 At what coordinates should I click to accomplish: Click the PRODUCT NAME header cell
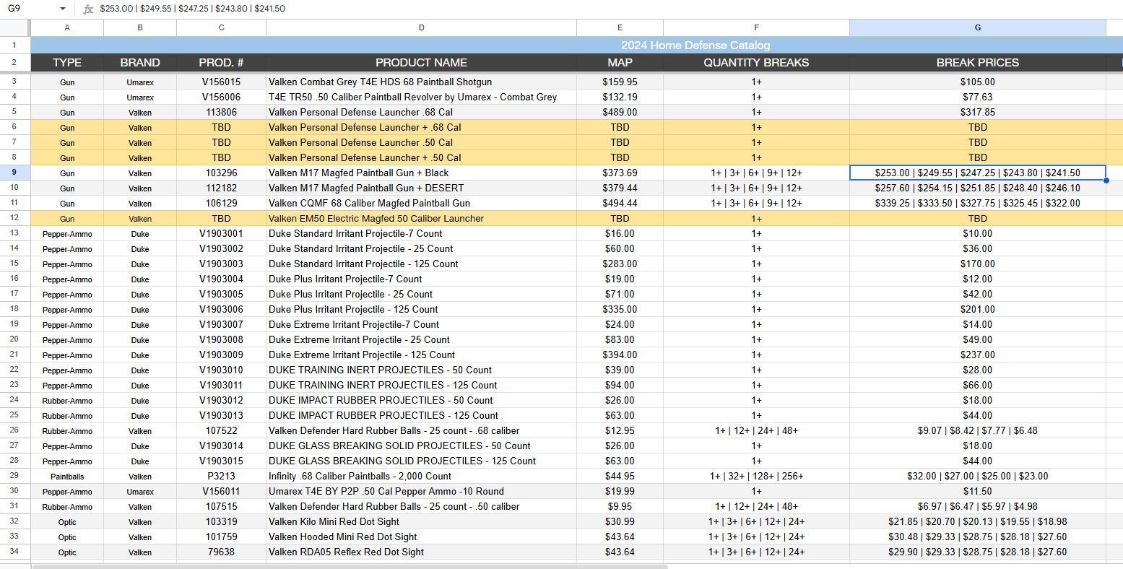(x=421, y=63)
